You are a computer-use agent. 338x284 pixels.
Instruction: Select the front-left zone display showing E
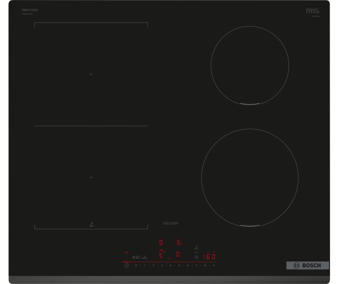click(162, 254)
